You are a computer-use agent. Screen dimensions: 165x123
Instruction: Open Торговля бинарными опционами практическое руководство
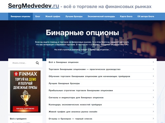click(84, 69)
